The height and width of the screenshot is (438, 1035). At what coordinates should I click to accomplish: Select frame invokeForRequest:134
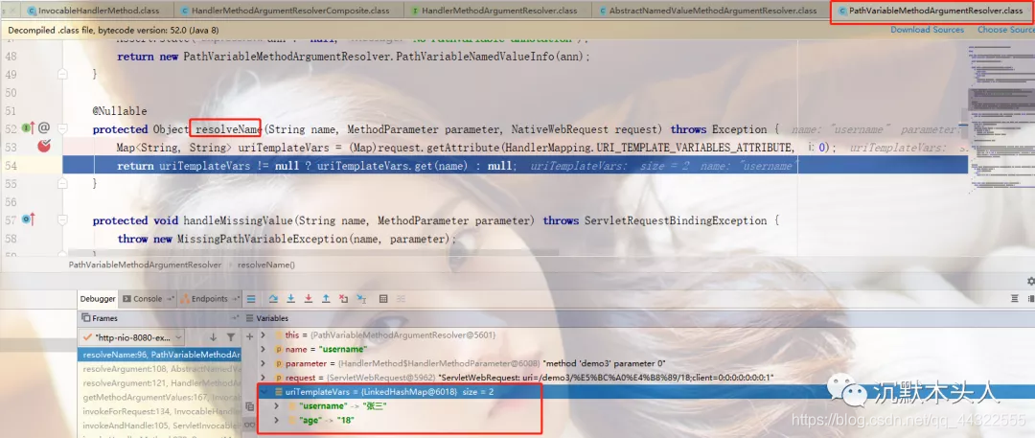159,411
